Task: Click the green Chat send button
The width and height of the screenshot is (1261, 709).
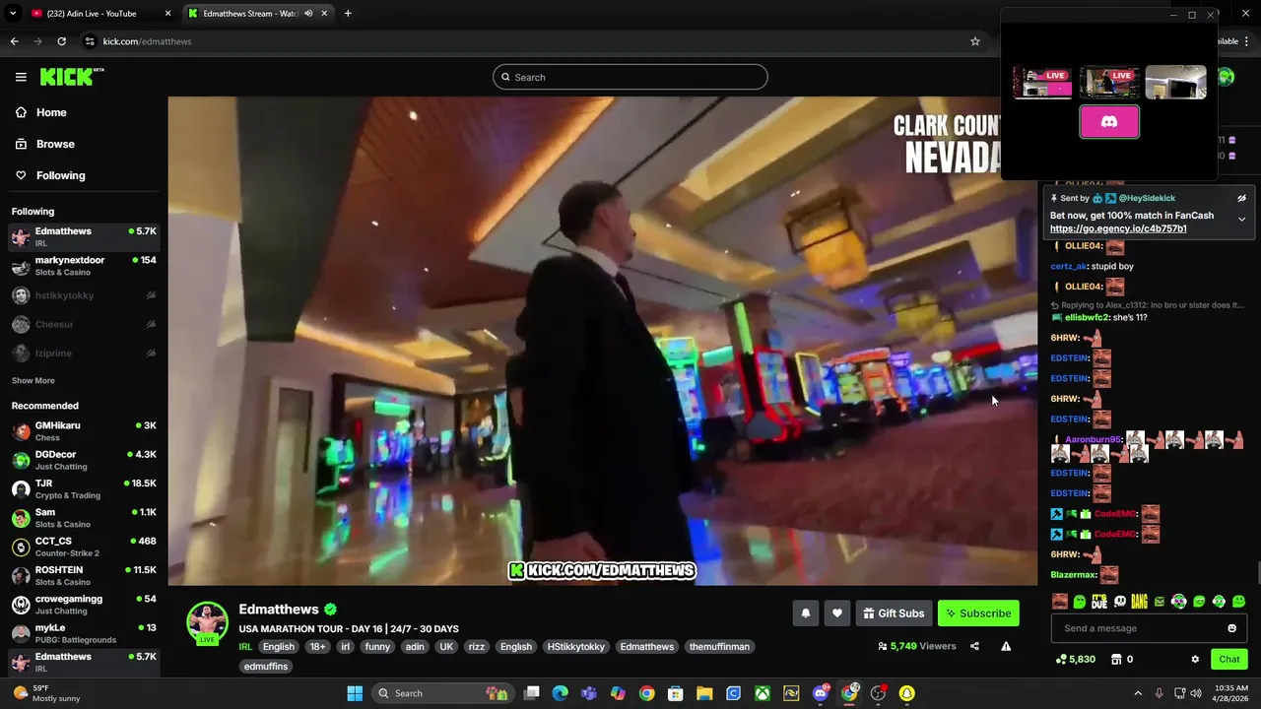Action: (1228, 660)
